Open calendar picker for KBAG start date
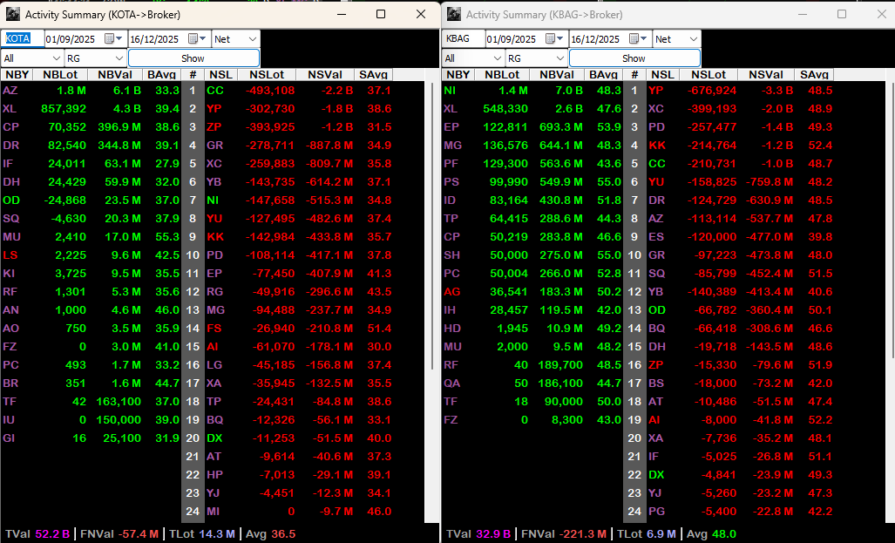This screenshot has width=895, height=543. tap(555, 39)
